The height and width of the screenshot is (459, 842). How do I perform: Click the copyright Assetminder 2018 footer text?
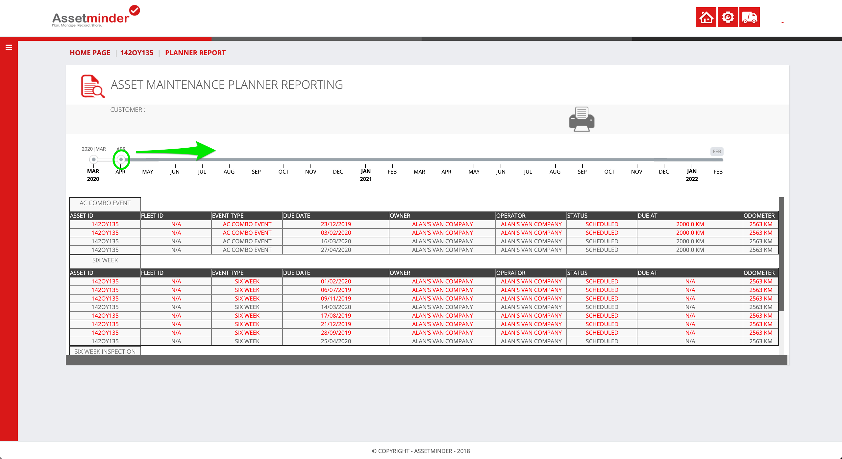(421, 451)
